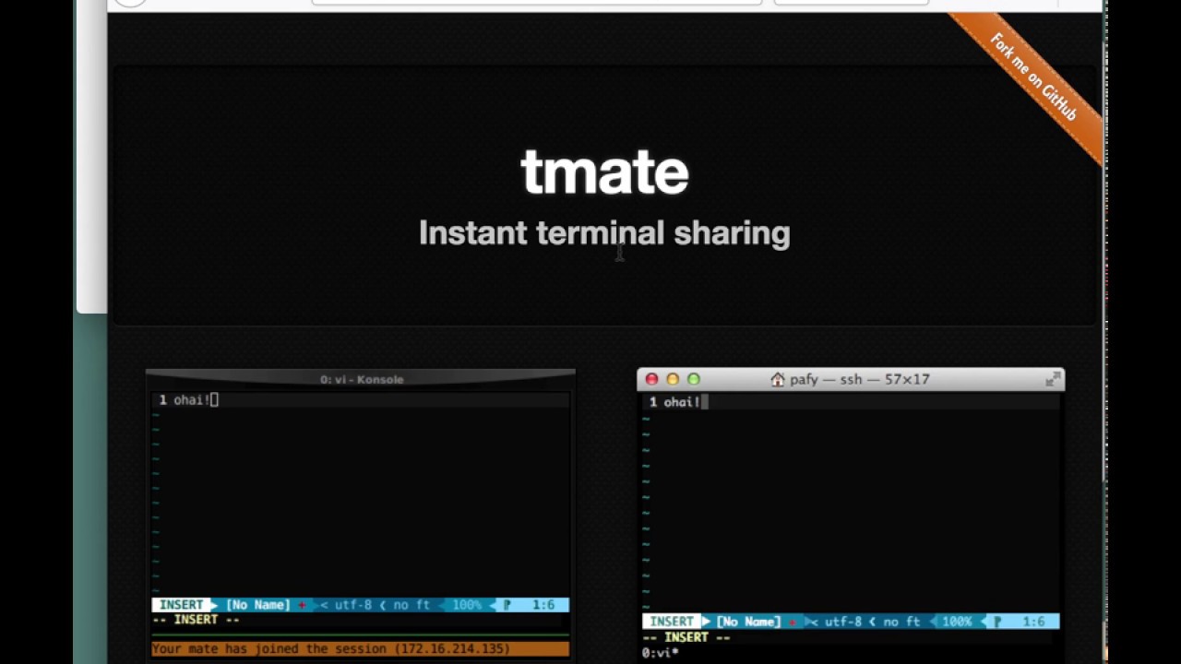Click the 0:vi* tmux window label
Image resolution: width=1181 pixels, height=664 pixels.
point(661,653)
